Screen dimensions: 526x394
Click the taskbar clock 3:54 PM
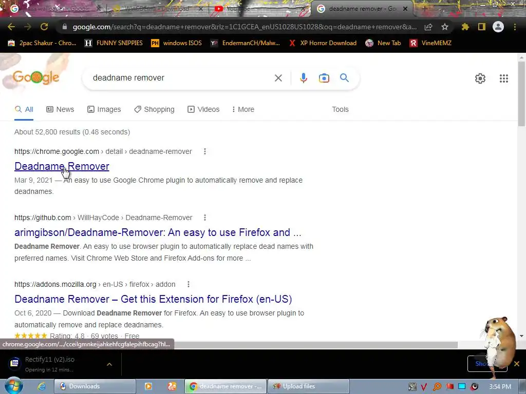click(500, 387)
